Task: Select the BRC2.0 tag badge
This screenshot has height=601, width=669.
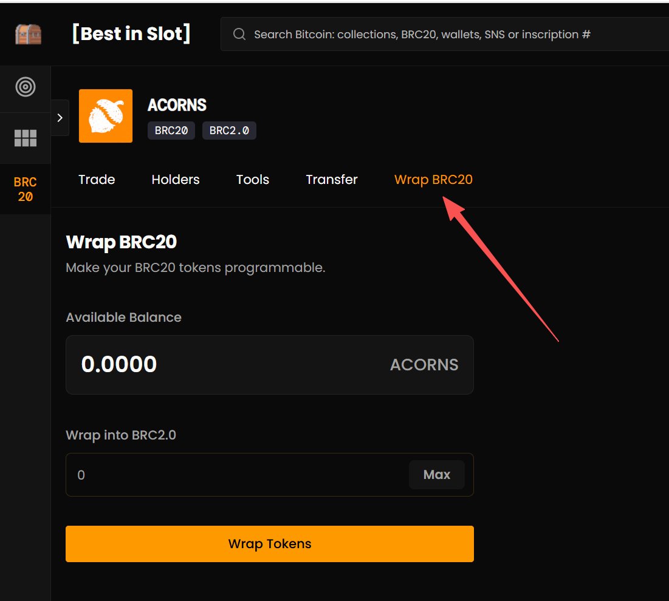Action: 229,131
